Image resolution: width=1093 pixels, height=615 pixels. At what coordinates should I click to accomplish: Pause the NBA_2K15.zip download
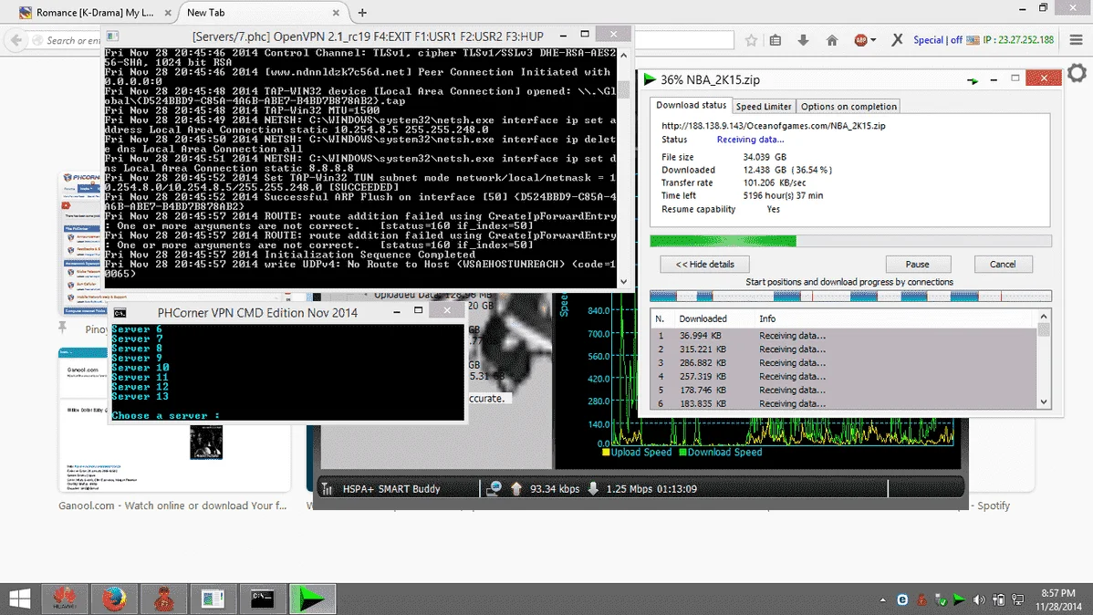[x=917, y=265]
